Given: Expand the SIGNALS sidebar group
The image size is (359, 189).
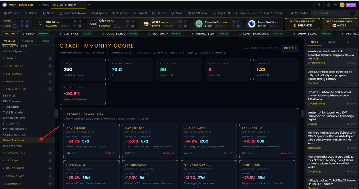Looking at the screenshot, I should pos(28,58).
